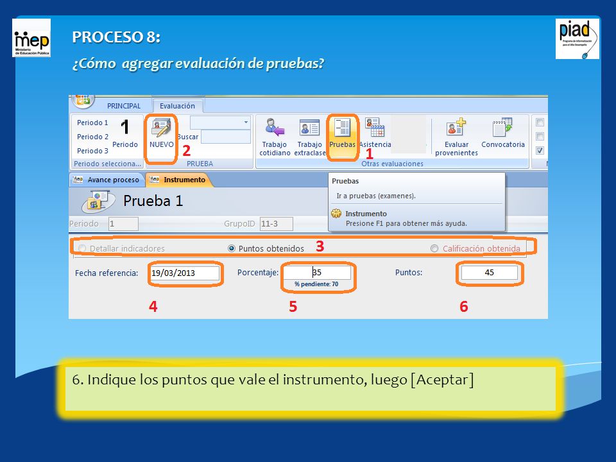Uncheck the checked box at ribbon right
Image resolution: width=616 pixels, height=462 pixels.
coord(540,150)
